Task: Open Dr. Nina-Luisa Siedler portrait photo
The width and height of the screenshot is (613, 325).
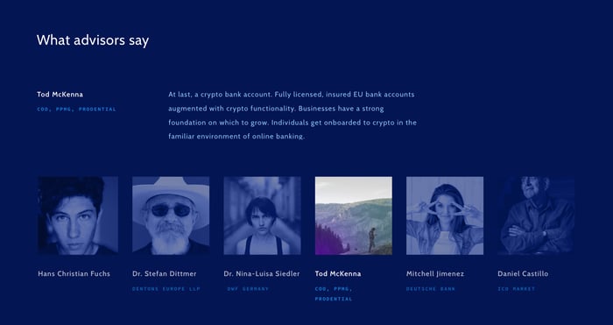Action: point(263,215)
